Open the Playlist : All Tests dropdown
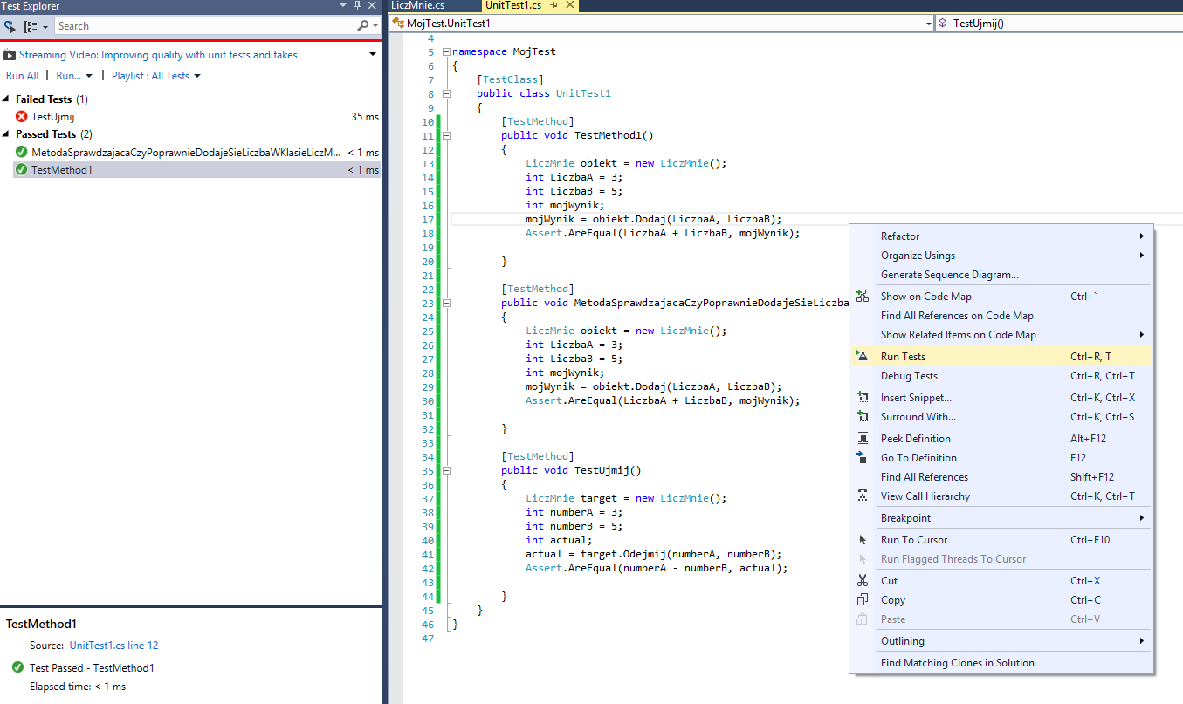Image resolution: width=1183 pixels, height=704 pixels. pyautogui.click(x=155, y=76)
